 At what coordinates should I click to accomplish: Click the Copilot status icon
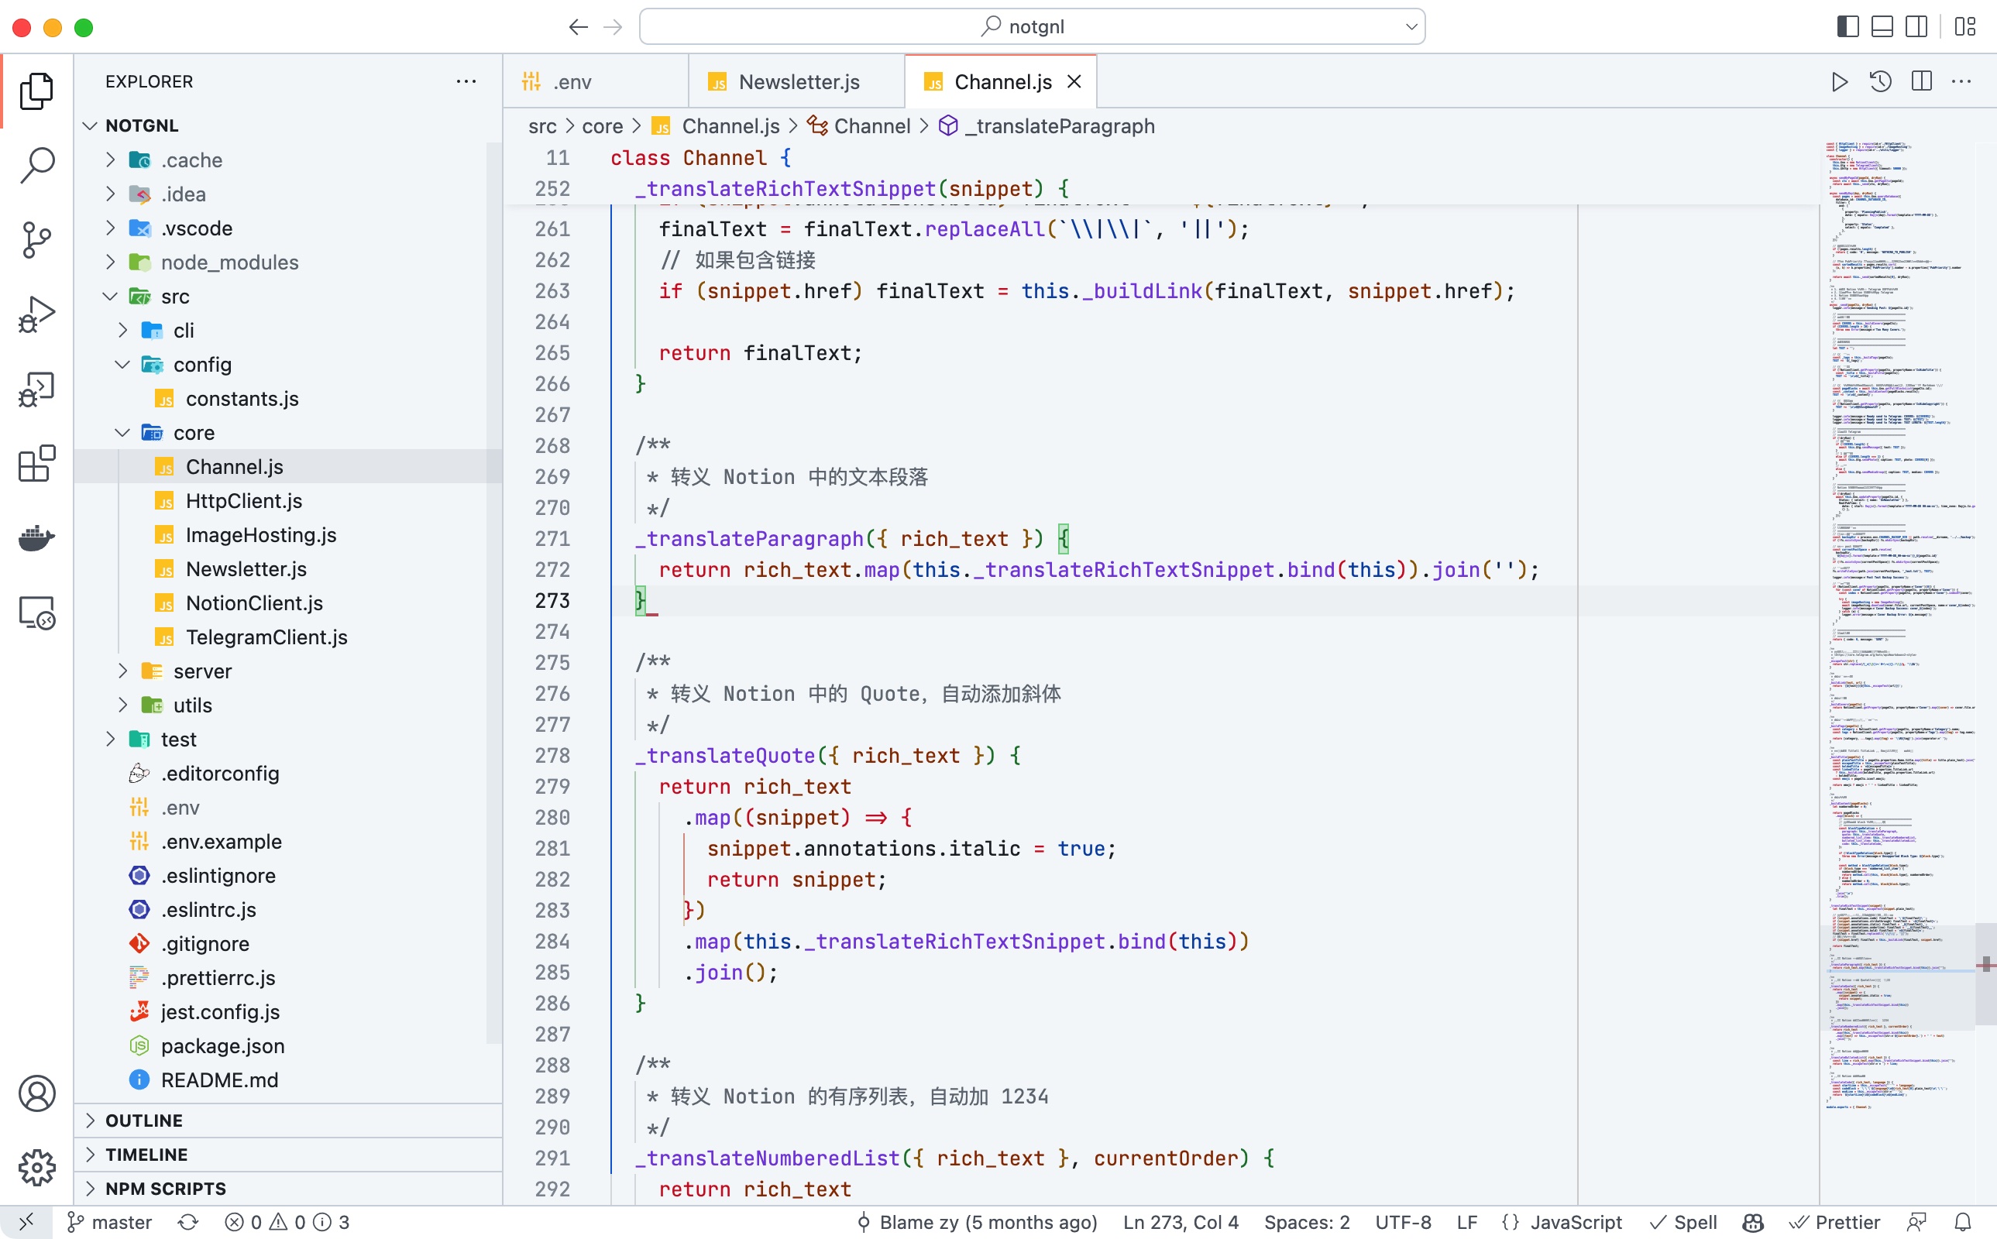tap(1753, 1222)
